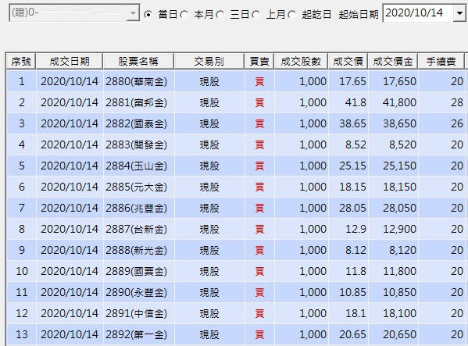The image size is (468, 346).
Task: Open the account (證)0- dropdown
Action: tap(133, 12)
